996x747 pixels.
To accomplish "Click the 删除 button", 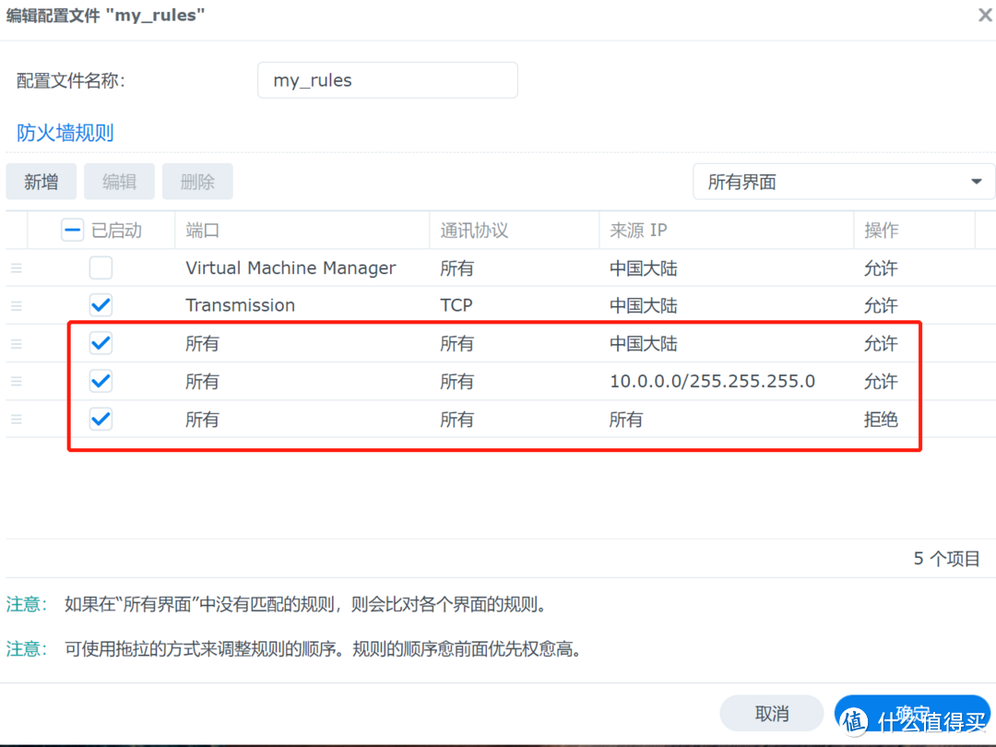I will click(197, 182).
